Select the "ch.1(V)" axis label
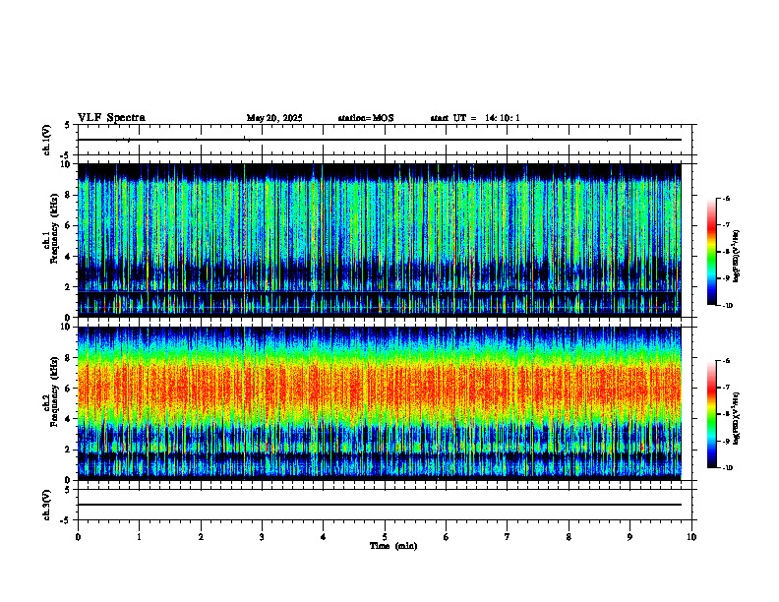This screenshot has height=602, width=779. click(46, 140)
